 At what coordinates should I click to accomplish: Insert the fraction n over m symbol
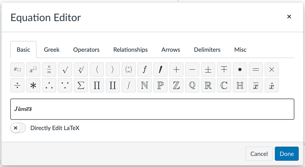click(49, 70)
